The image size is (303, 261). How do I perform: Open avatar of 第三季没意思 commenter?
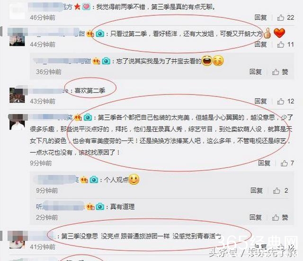[17, 240]
